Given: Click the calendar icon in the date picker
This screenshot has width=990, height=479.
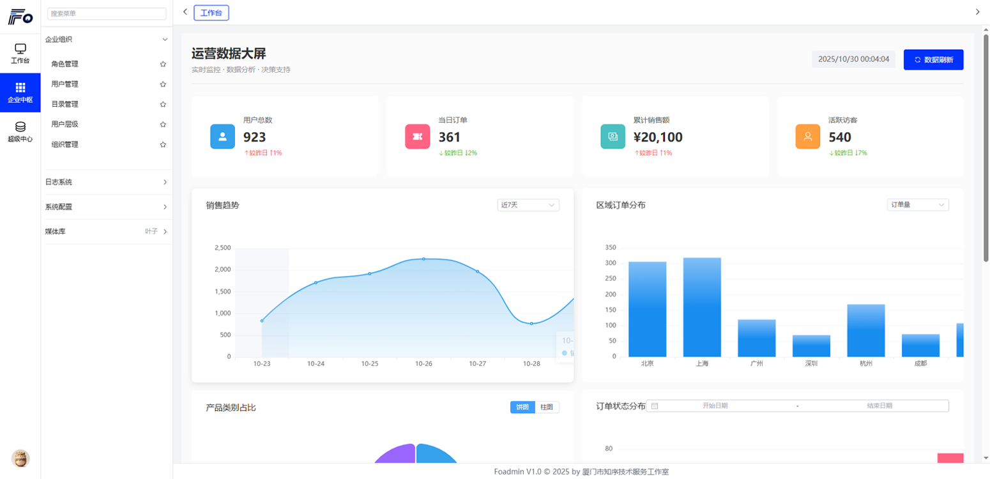Looking at the screenshot, I should (x=655, y=406).
